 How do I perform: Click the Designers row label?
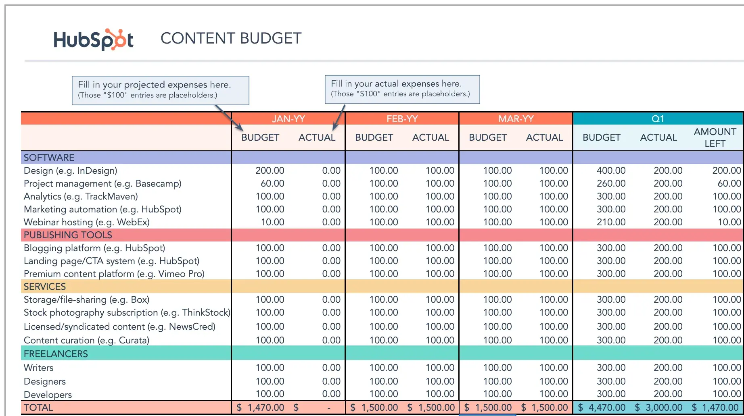tap(44, 381)
